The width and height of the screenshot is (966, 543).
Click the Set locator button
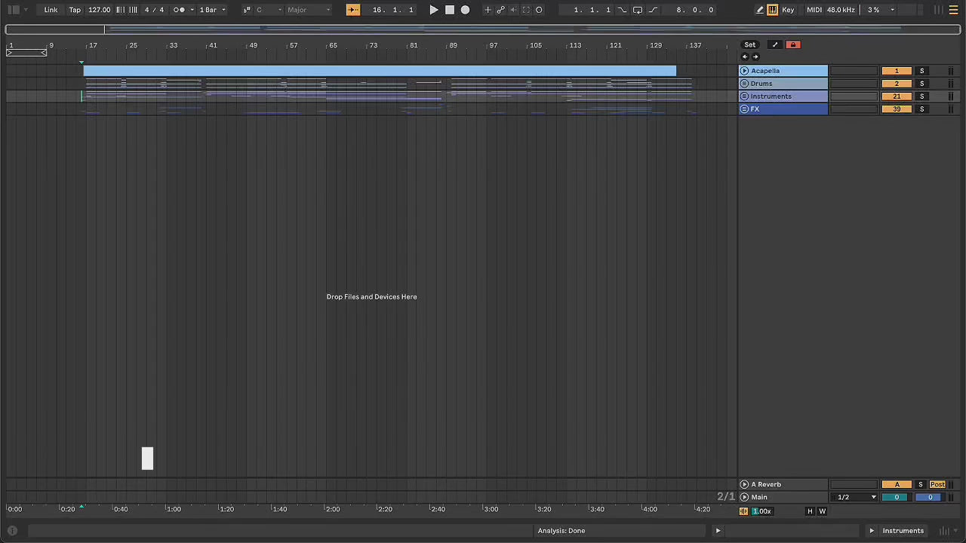coord(749,44)
